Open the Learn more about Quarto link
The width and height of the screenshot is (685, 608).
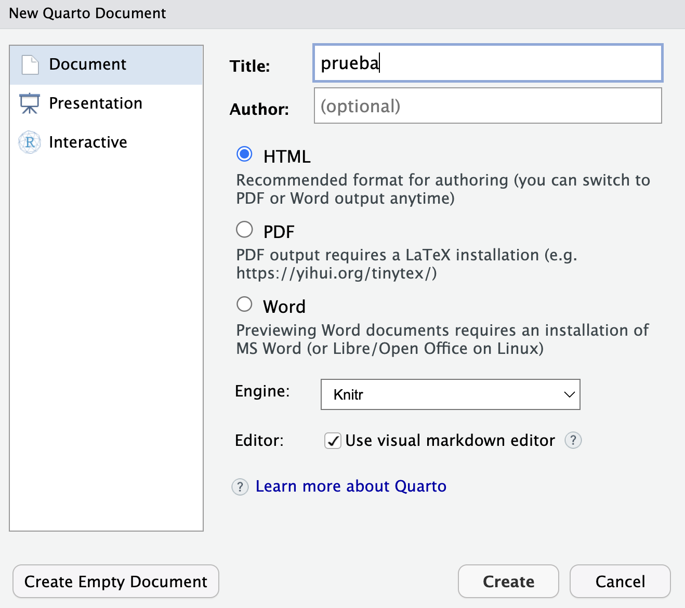coord(351,486)
